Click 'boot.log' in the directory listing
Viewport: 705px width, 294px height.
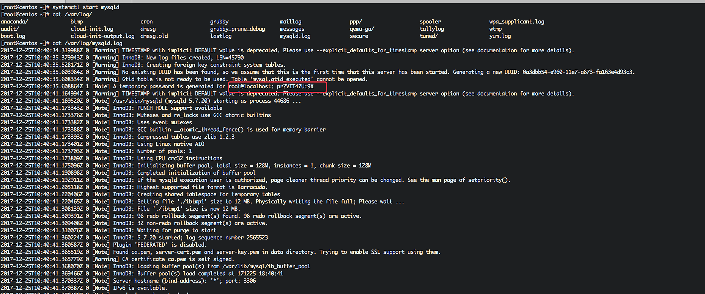(x=13, y=36)
